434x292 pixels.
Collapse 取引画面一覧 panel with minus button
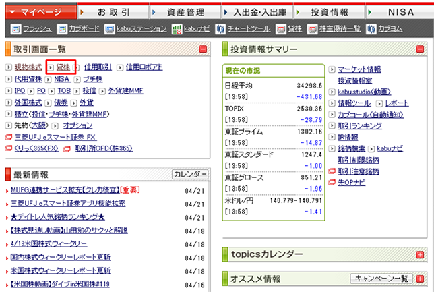[x=203, y=49]
